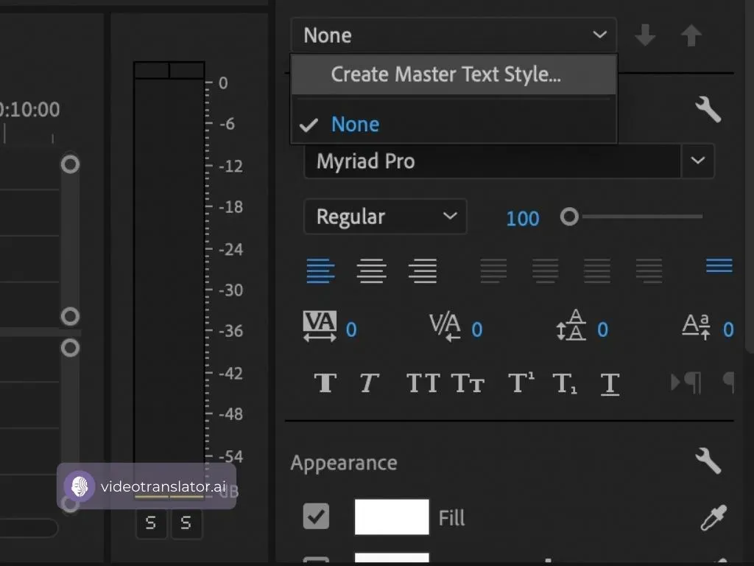Open the master style None dropdown

(454, 35)
